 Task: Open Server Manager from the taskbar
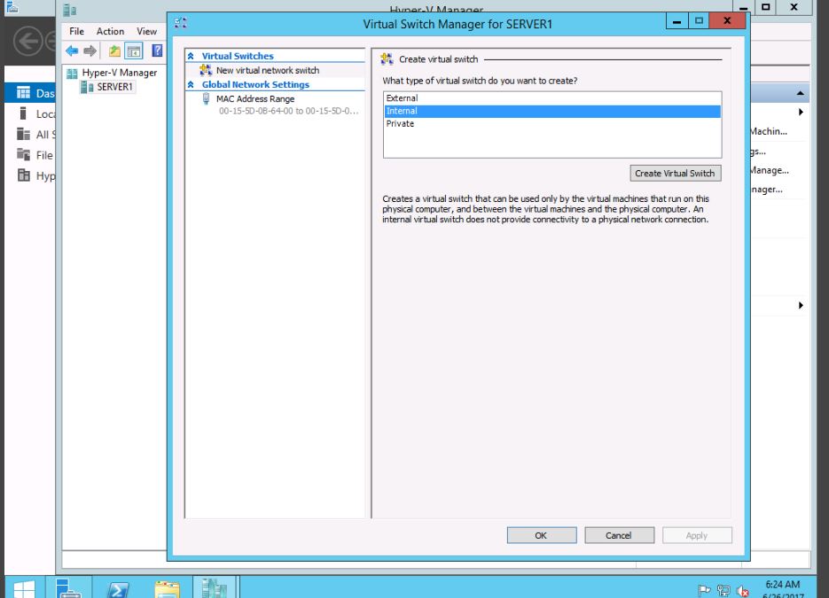(68, 587)
